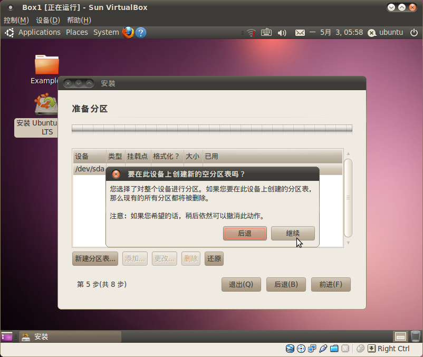Click the 新建分区表... button
Viewport: 423px width, 357px height.
click(x=95, y=259)
